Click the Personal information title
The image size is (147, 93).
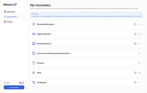[x=45, y=24]
